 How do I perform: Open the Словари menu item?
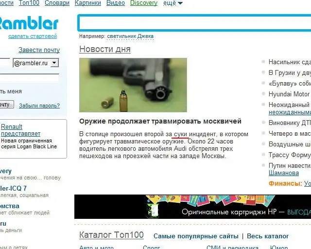tap(57, 3)
